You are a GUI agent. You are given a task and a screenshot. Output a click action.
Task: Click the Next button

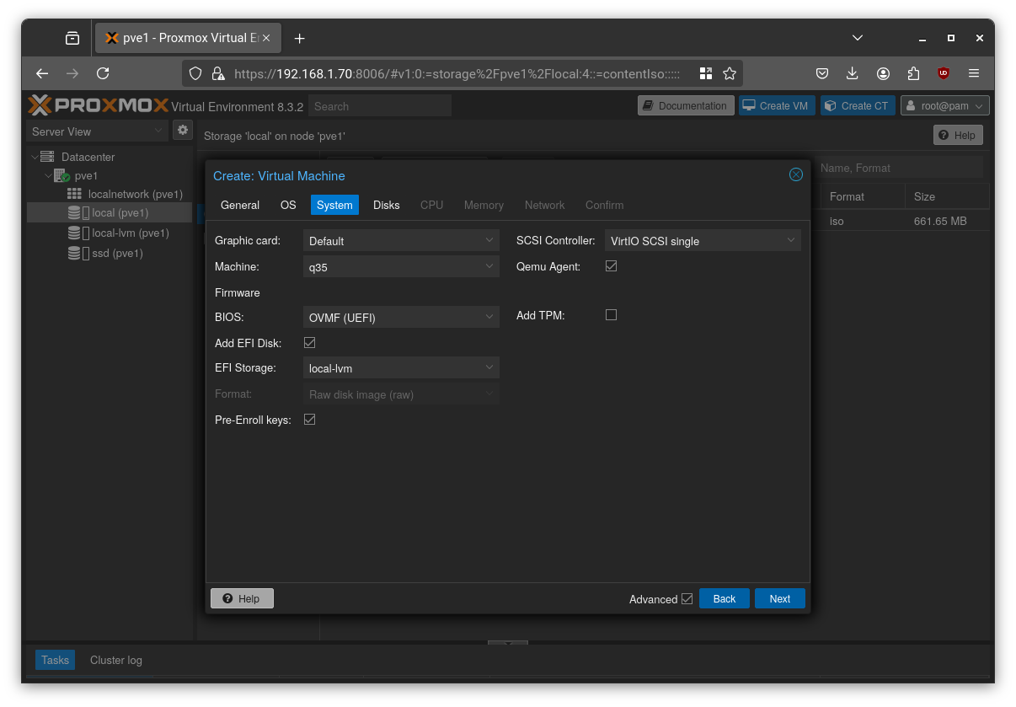click(x=779, y=598)
